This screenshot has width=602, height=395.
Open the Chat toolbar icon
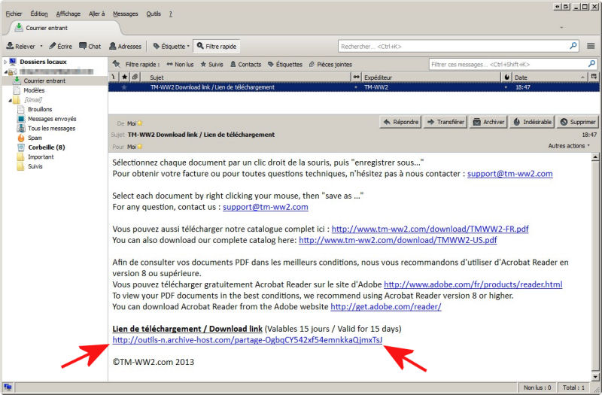point(84,46)
